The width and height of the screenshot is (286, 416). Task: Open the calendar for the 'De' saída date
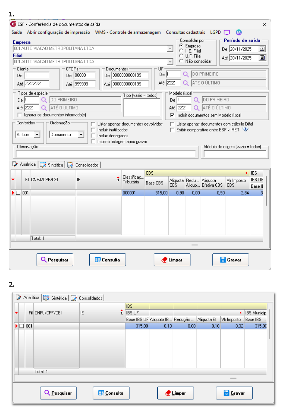tap(262, 49)
